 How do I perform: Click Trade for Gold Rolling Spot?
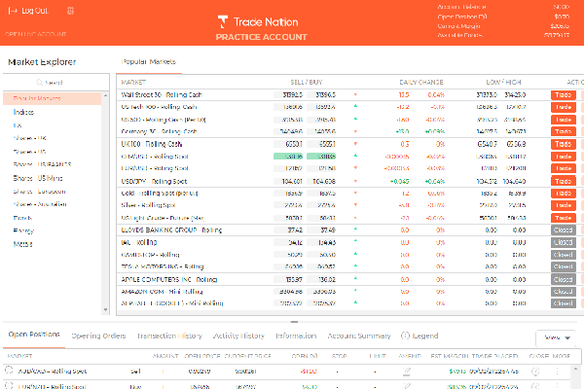tap(564, 194)
